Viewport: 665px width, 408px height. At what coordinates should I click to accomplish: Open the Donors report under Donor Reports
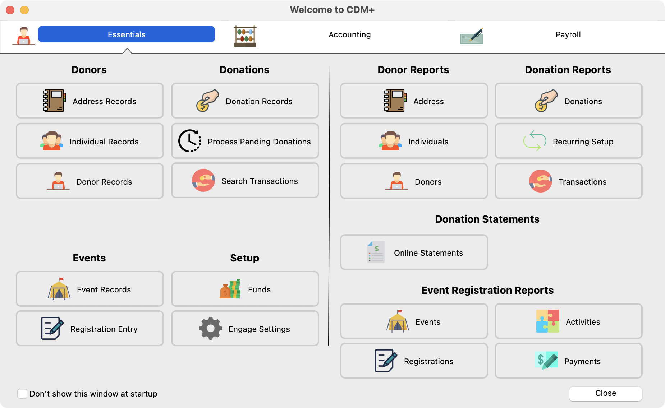point(414,181)
